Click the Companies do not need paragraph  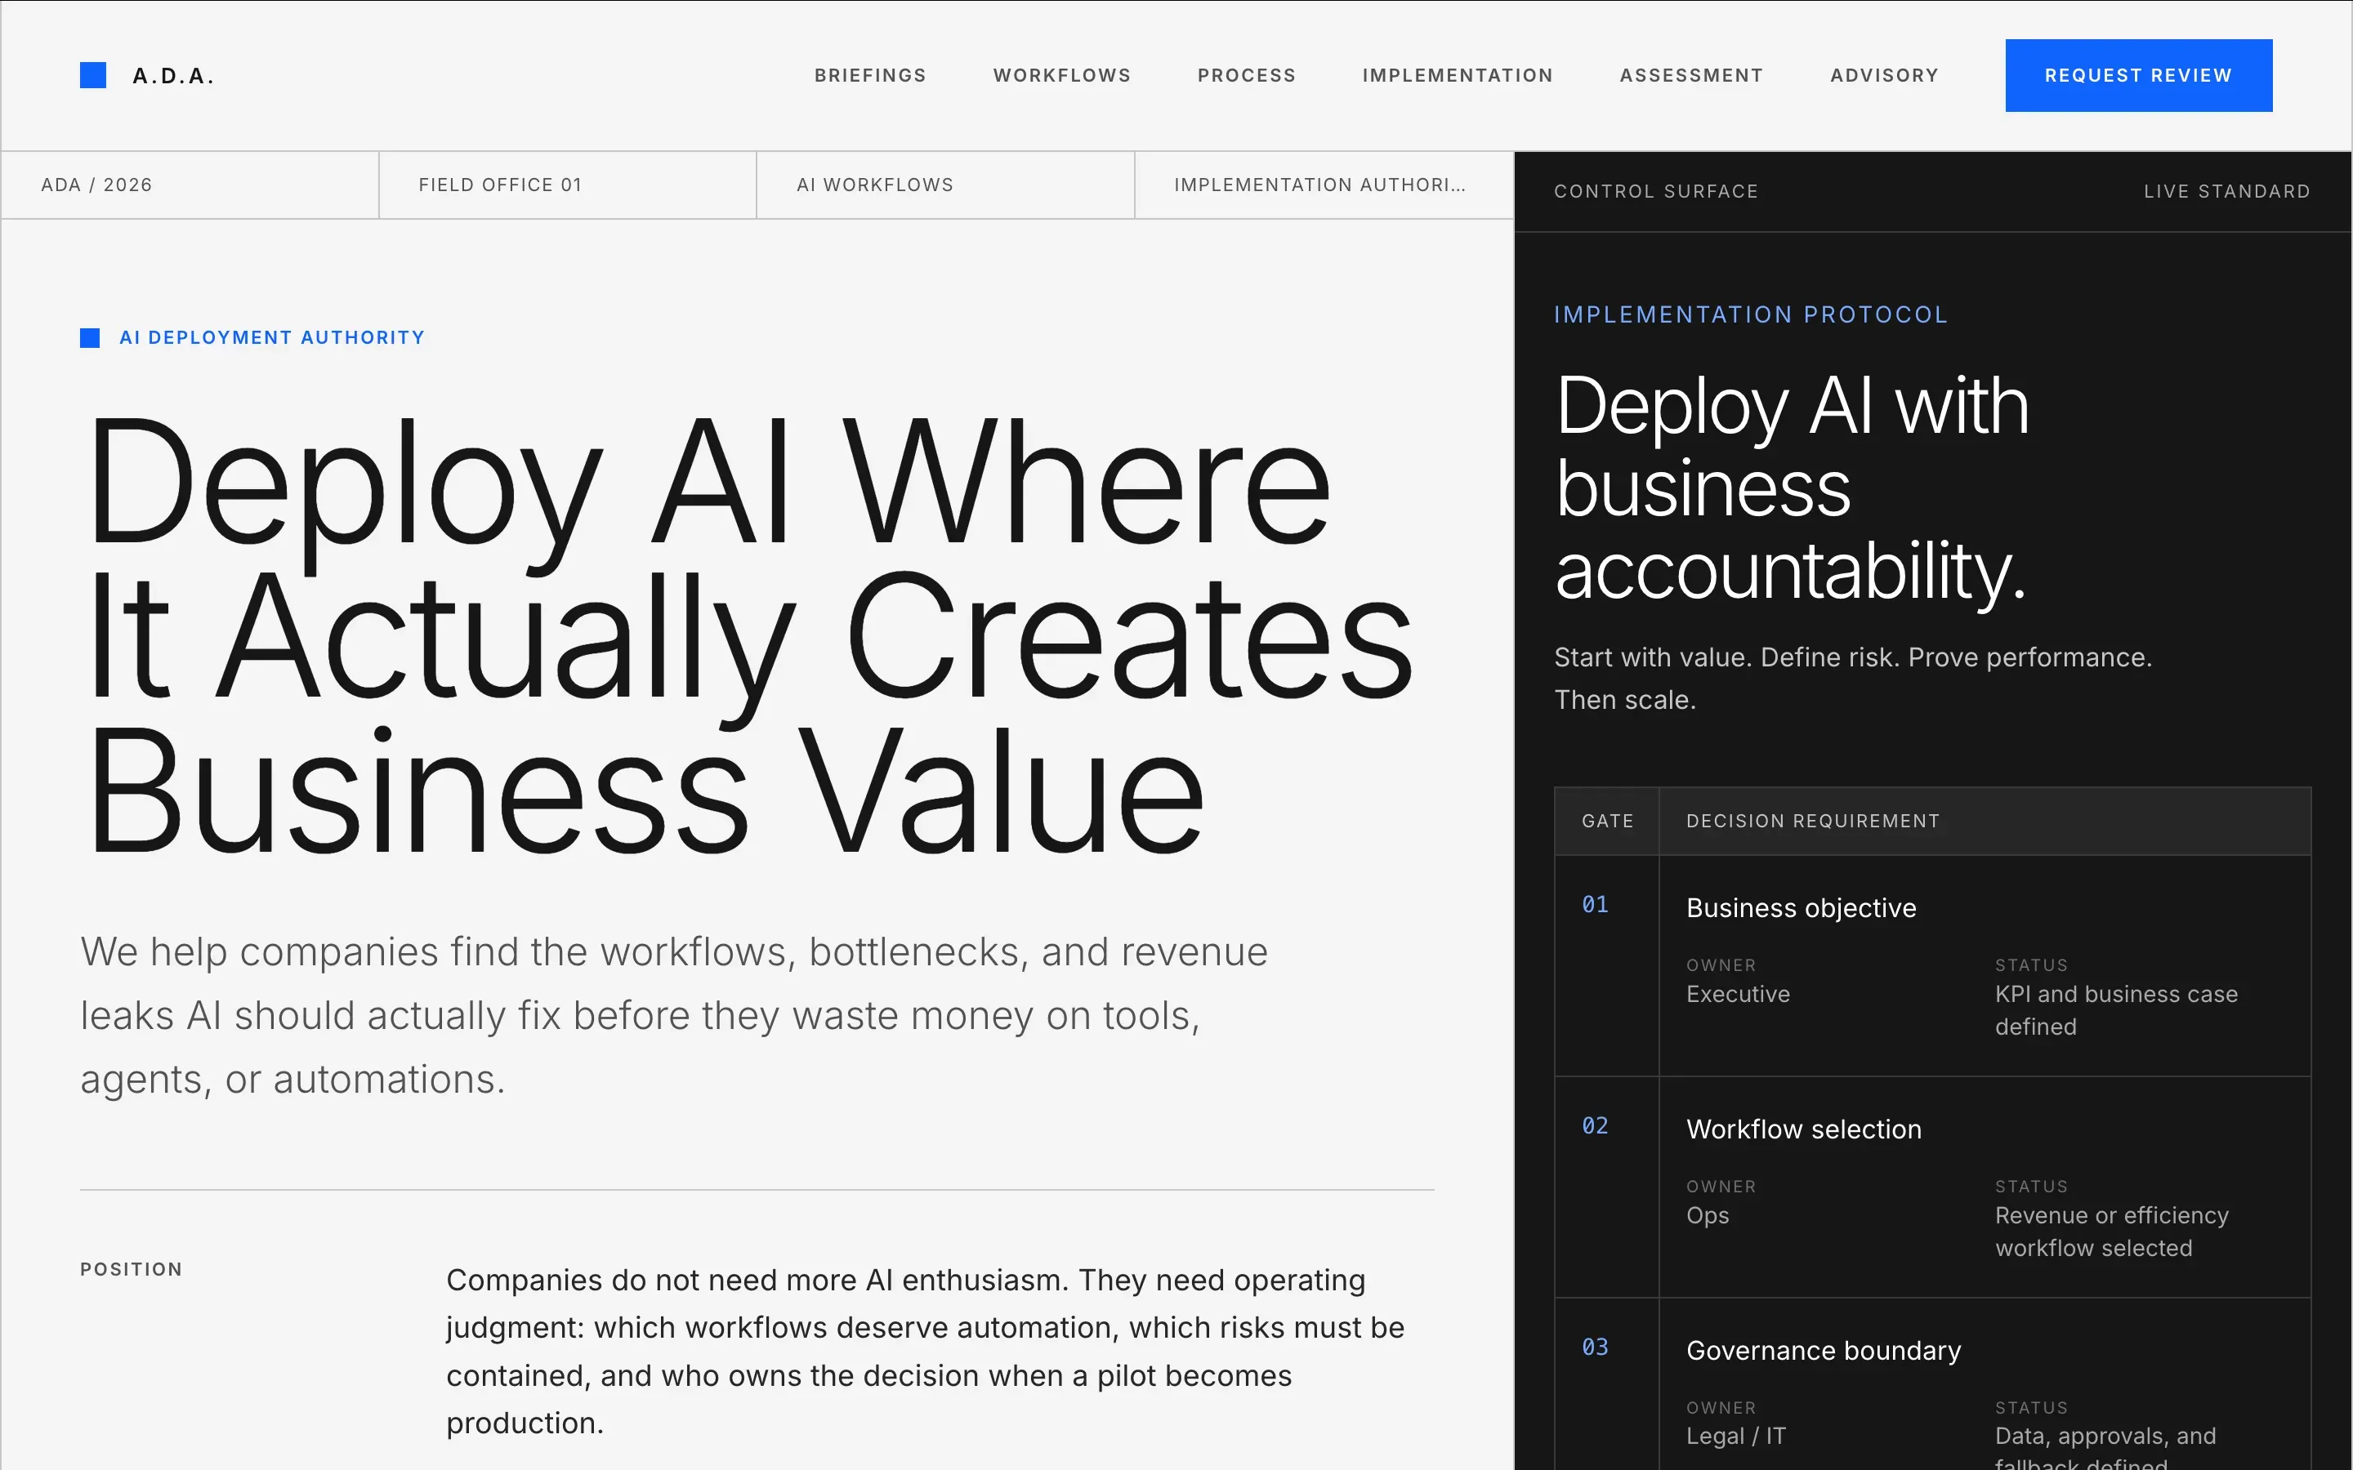(925, 1352)
